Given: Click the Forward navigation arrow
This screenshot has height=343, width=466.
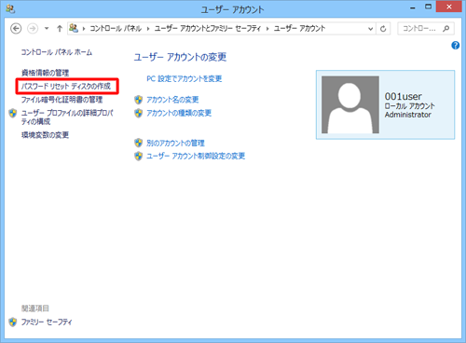Looking at the screenshot, I should pos(33,29).
